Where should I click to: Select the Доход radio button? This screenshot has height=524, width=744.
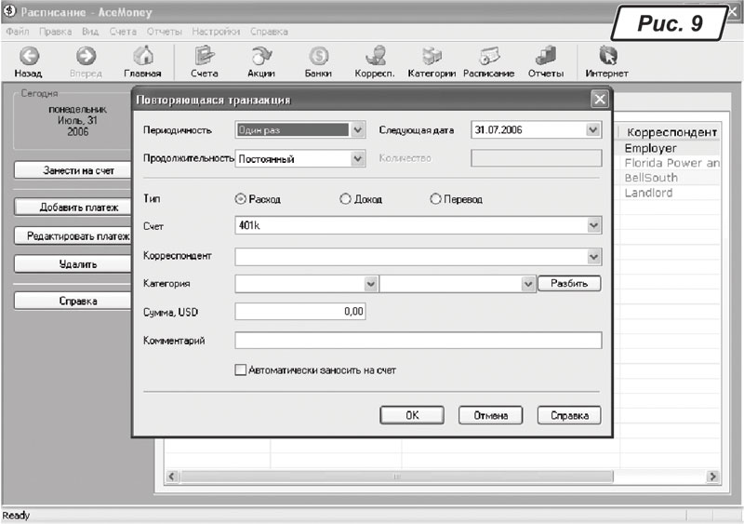pos(345,199)
